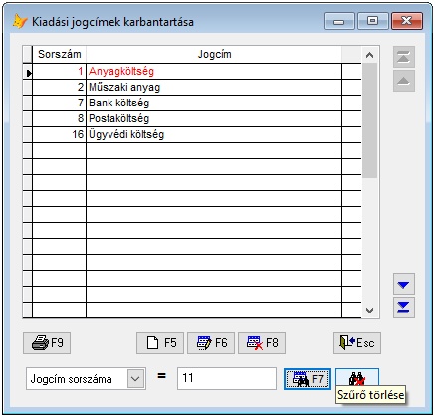Select the Műszaki anyag row

(x=192, y=87)
